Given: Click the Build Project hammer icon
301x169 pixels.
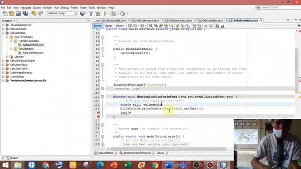Looking at the screenshot, I should 91,14.
